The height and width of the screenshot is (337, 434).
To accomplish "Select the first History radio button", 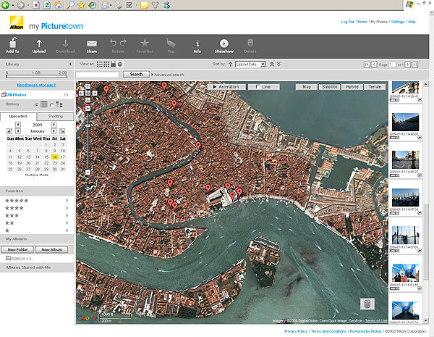I will tap(36, 105).
